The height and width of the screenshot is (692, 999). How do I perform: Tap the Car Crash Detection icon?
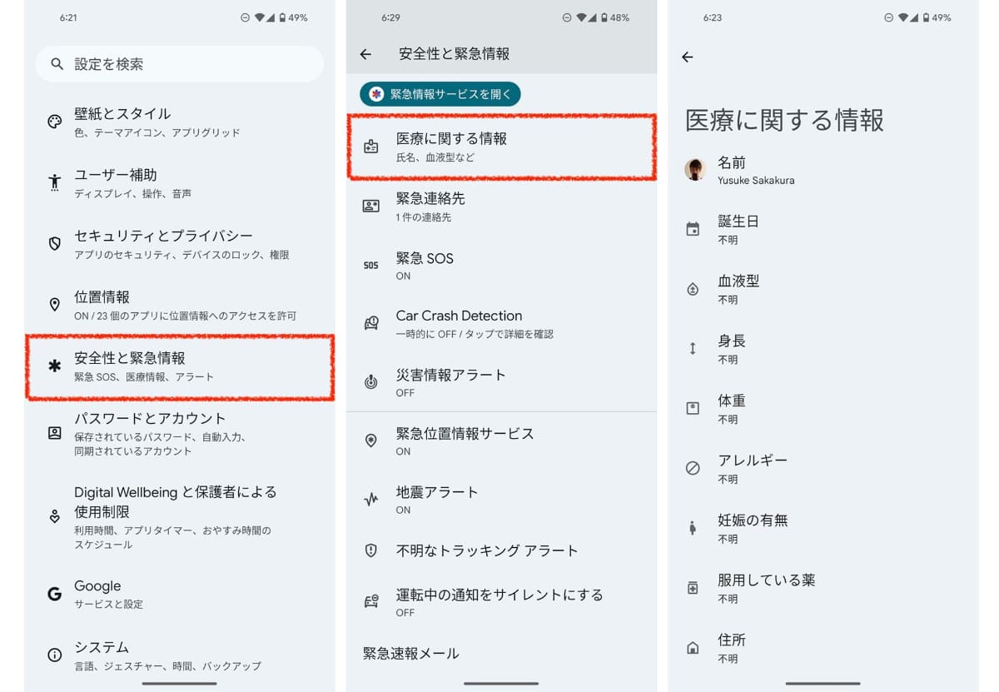[370, 325]
